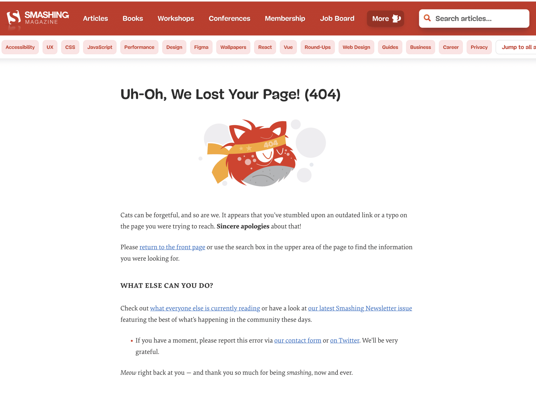The image size is (536, 402).
Task: Select the Figma category tag
Action: tap(201, 47)
